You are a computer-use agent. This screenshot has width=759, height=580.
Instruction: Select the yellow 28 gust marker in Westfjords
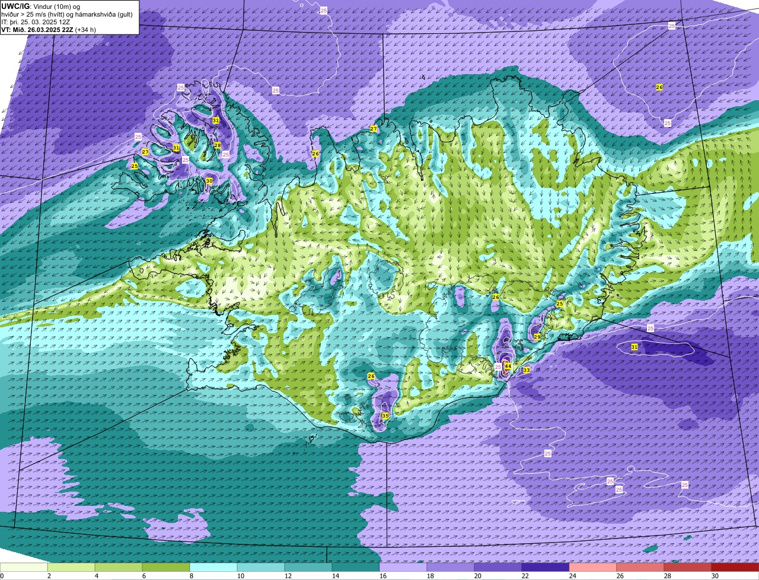click(x=218, y=145)
